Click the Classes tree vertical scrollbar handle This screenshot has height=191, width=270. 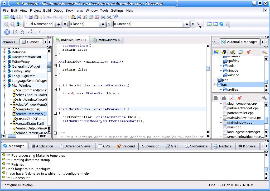49,66
